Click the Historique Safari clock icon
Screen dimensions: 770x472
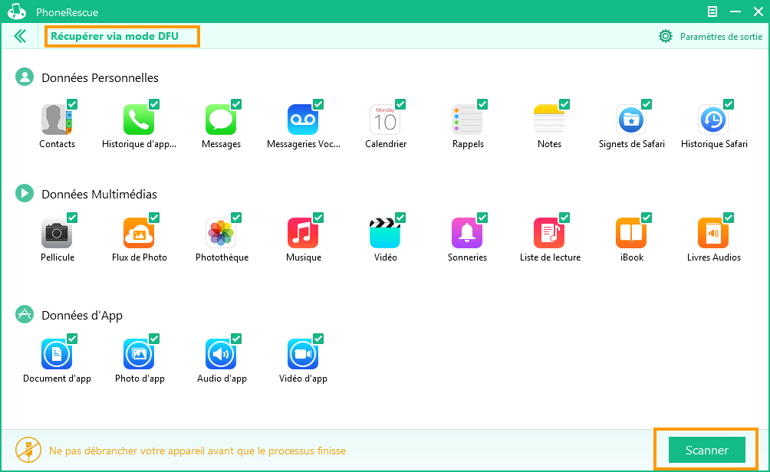pyautogui.click(x=713, y=120)
